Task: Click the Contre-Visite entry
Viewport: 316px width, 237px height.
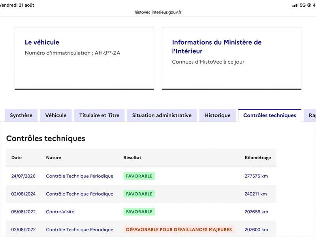Action: tap(60, 212)
